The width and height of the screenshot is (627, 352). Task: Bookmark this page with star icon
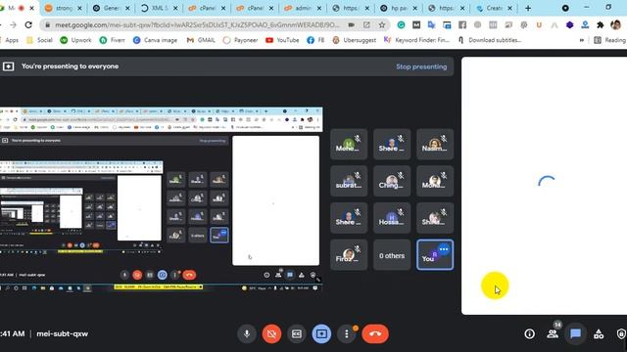382,24
